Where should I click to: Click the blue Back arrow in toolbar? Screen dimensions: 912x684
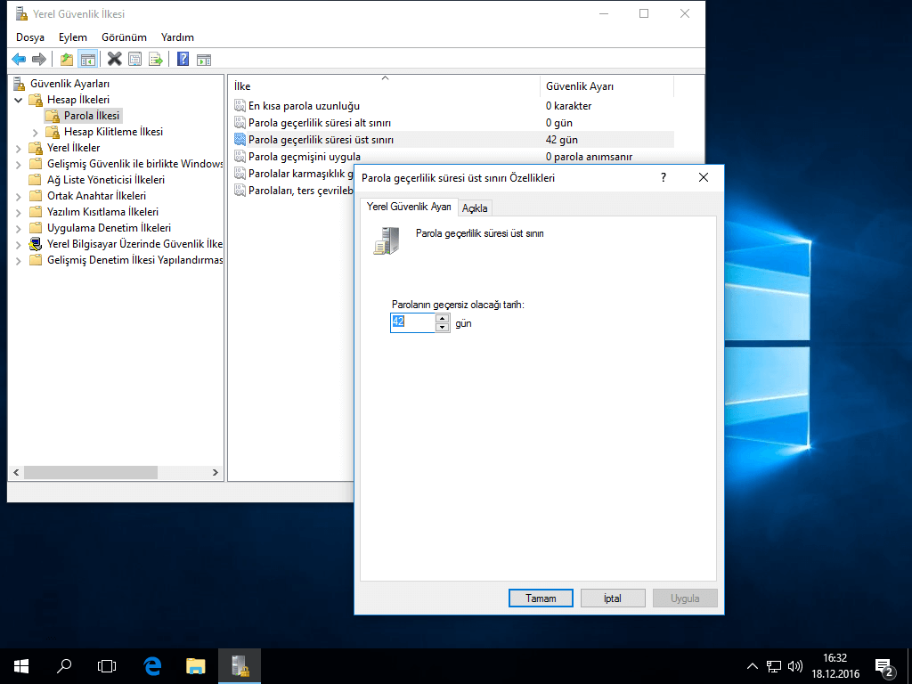[x=19, y=60]
